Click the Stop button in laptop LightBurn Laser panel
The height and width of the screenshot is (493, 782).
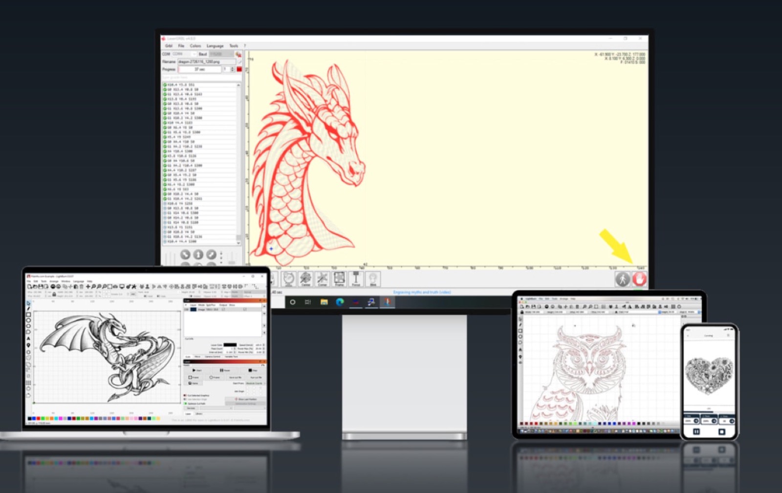253,370
